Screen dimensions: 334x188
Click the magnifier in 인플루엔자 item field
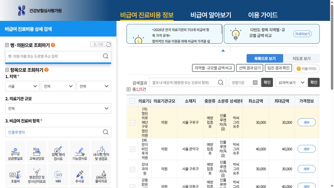[x=106, y=132]
